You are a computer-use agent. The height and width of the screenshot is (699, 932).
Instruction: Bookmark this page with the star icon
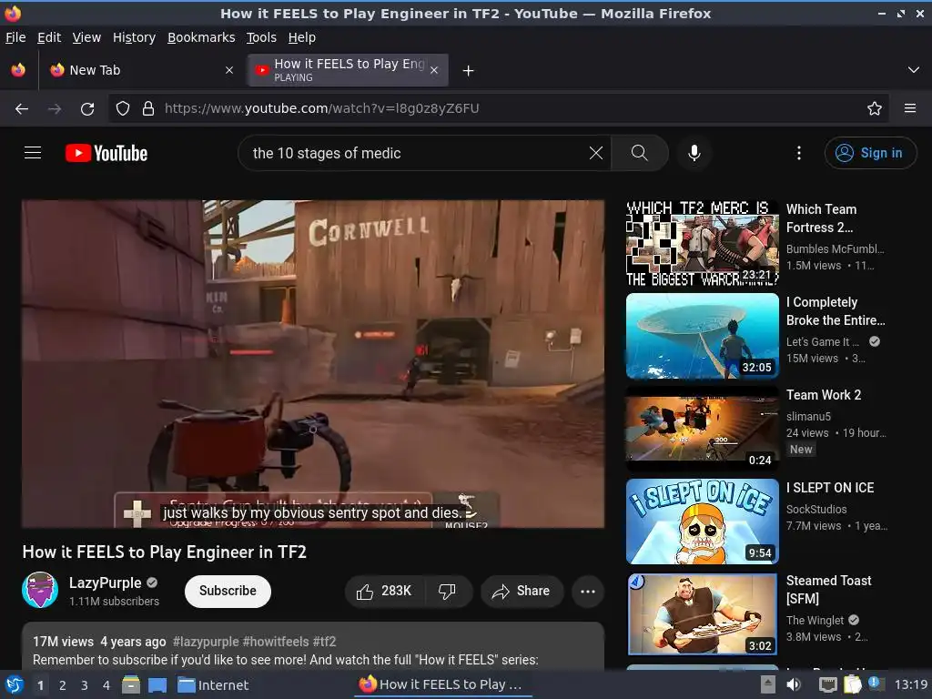tap(874, 108)
